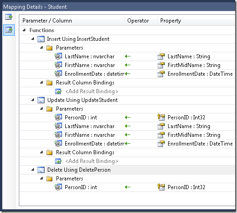Viewport: 237px width, 213px height.
Task: Click the Add Result Binding icon under Insert
Action: coord(58,91)
